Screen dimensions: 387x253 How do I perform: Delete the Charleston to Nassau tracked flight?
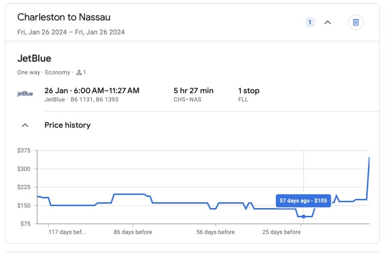(356, 22)
